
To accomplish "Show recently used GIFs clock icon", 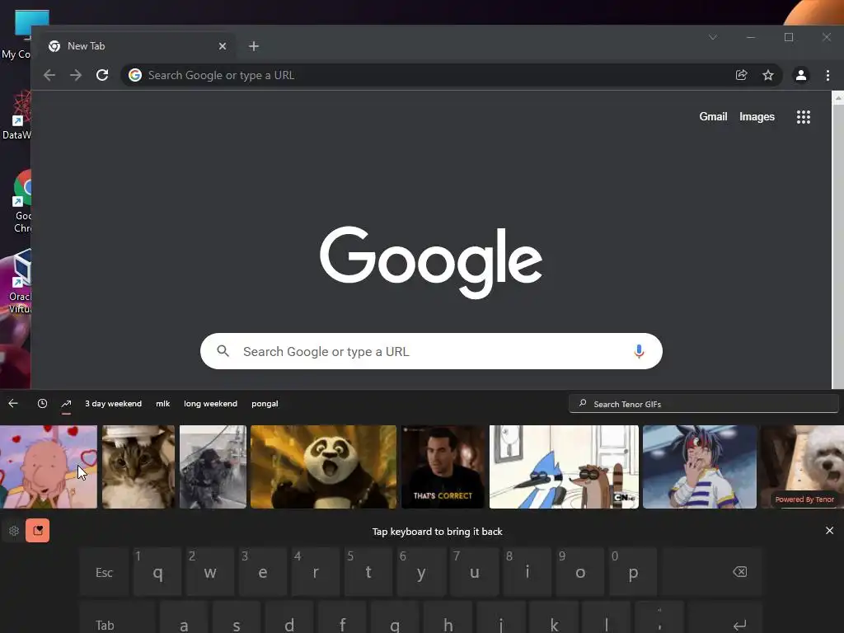I will pyautogui.click(x=42, y=403).
